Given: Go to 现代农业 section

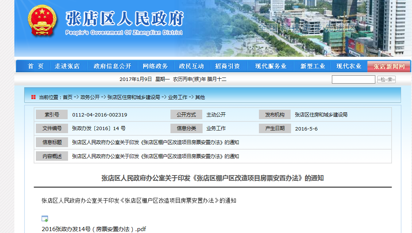Looking at the screenshot, I should pyautogui.click(x=349, y=66).
